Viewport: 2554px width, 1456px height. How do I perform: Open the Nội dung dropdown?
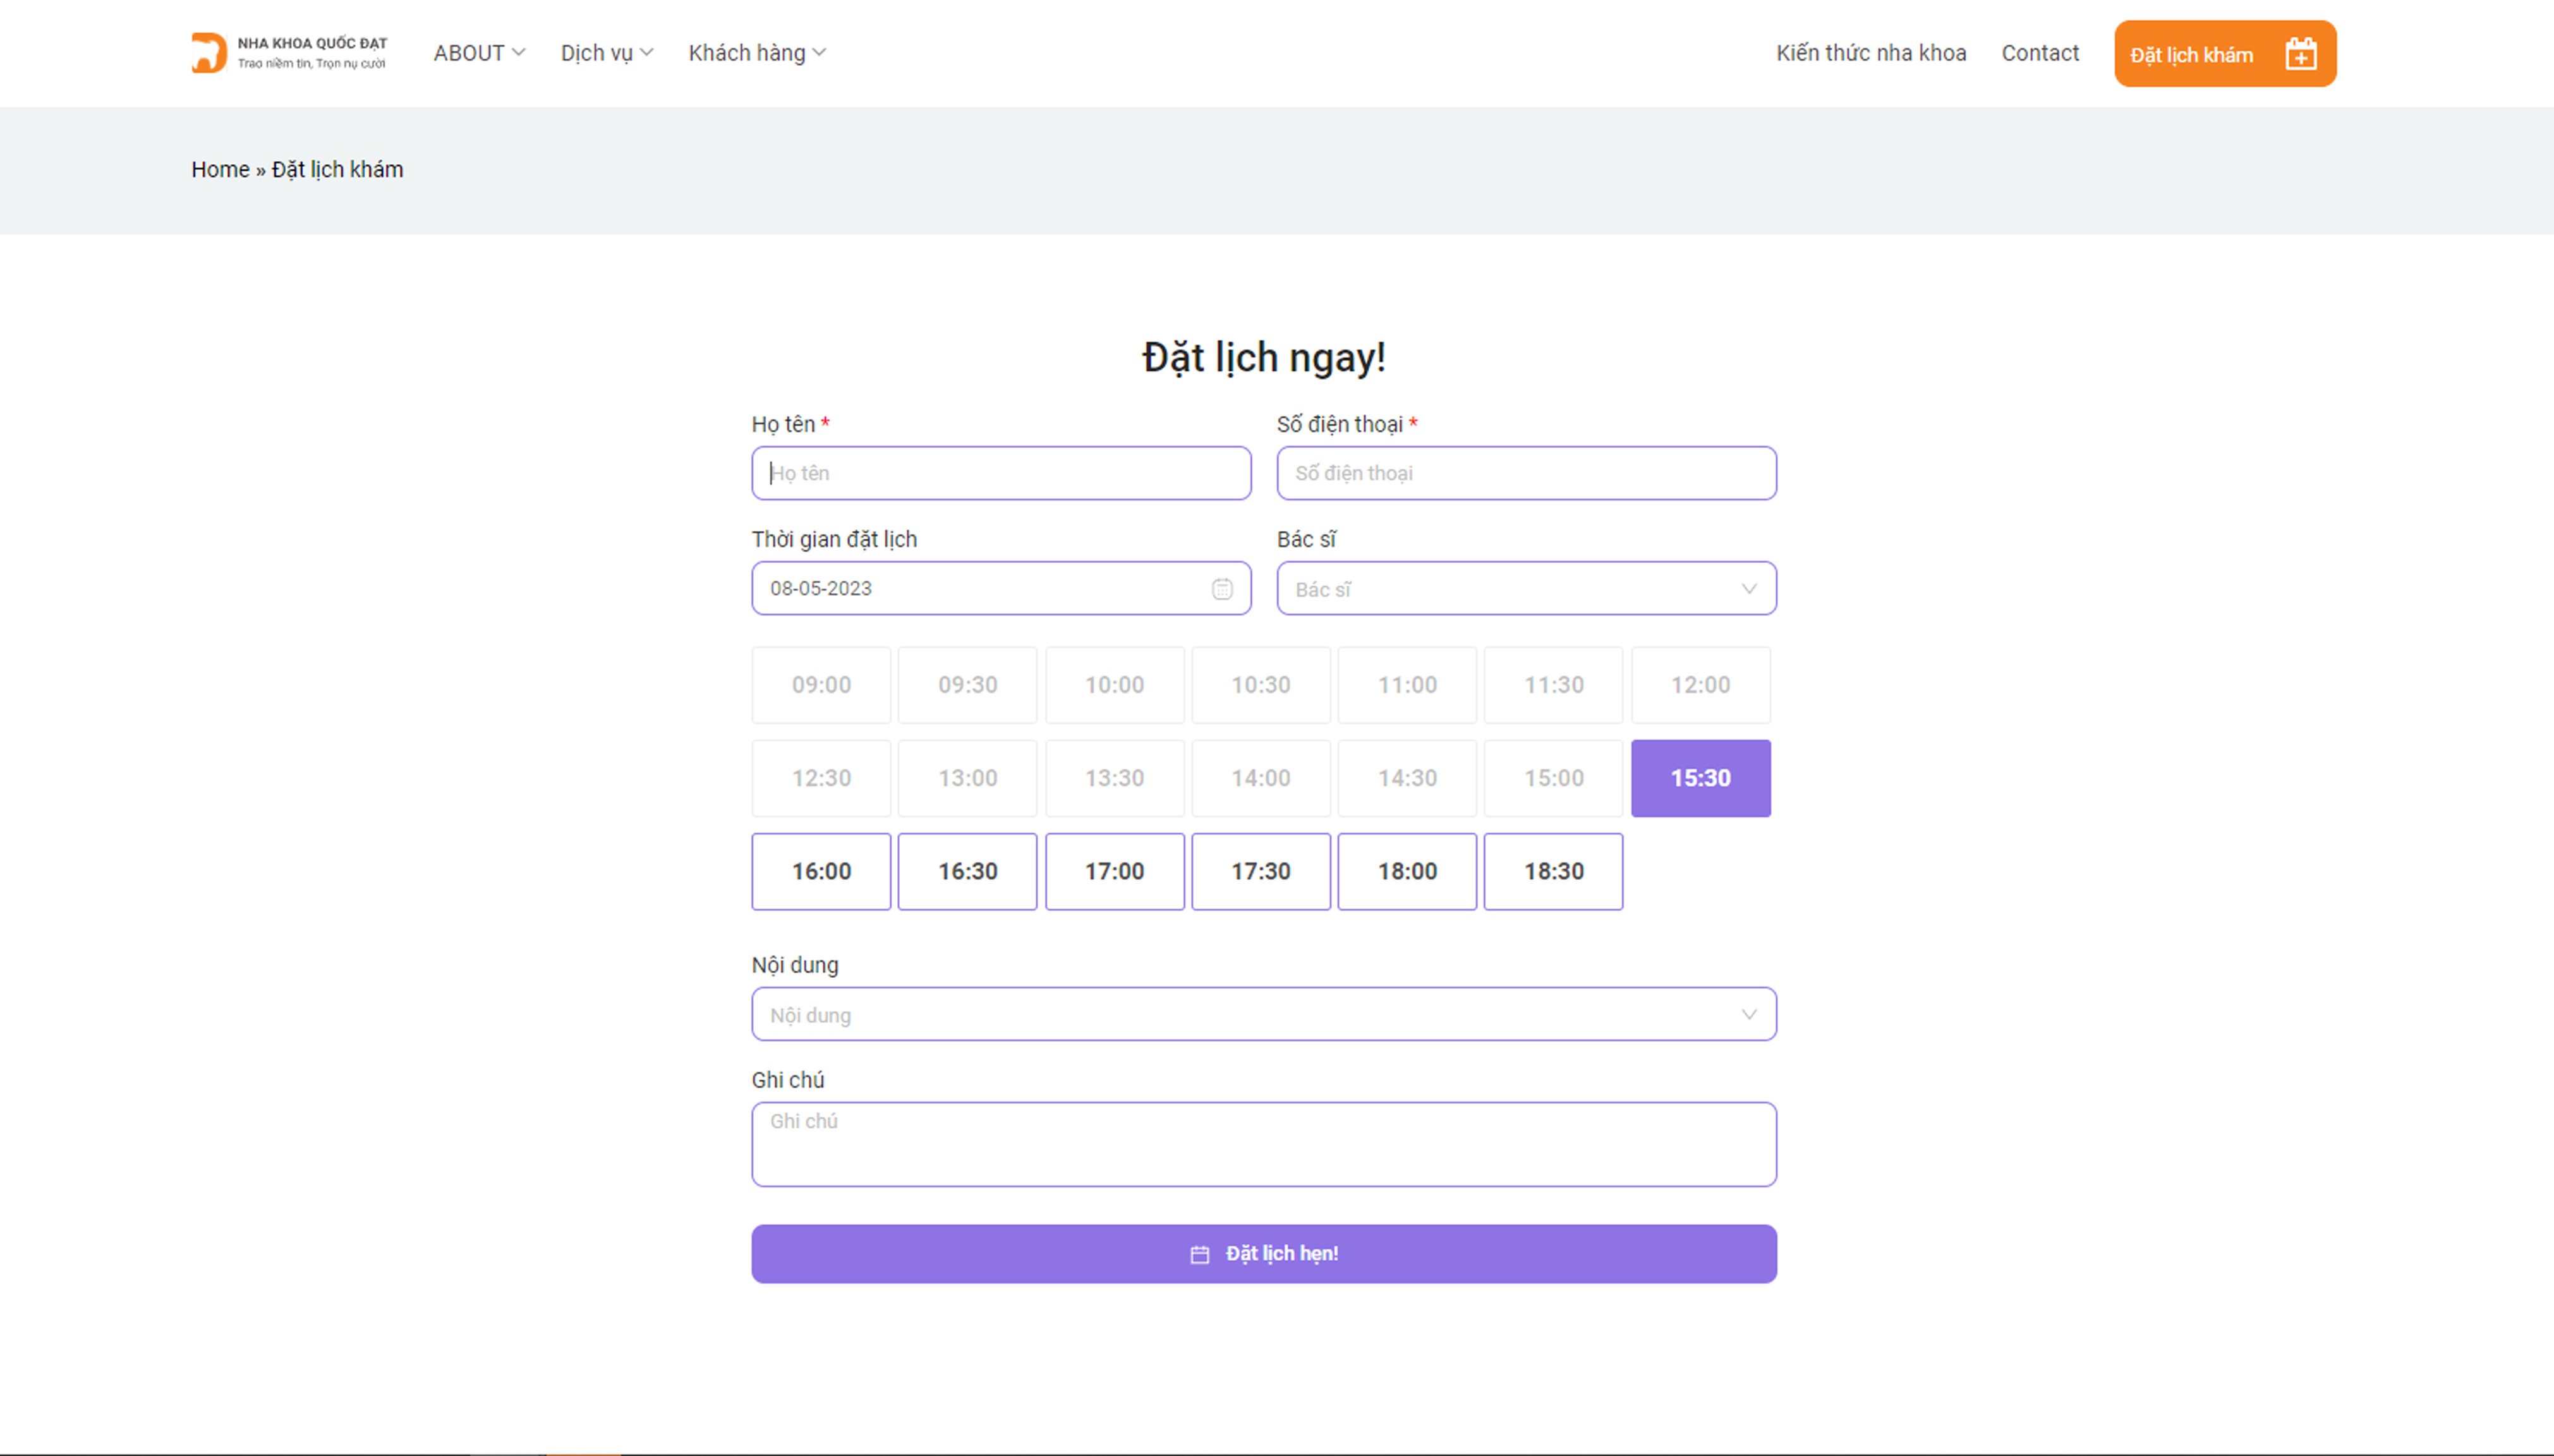[x=1263, y=1014]
